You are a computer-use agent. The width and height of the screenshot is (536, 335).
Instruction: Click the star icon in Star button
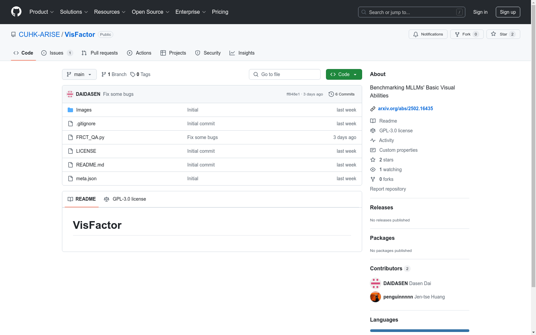coord(493,34)
